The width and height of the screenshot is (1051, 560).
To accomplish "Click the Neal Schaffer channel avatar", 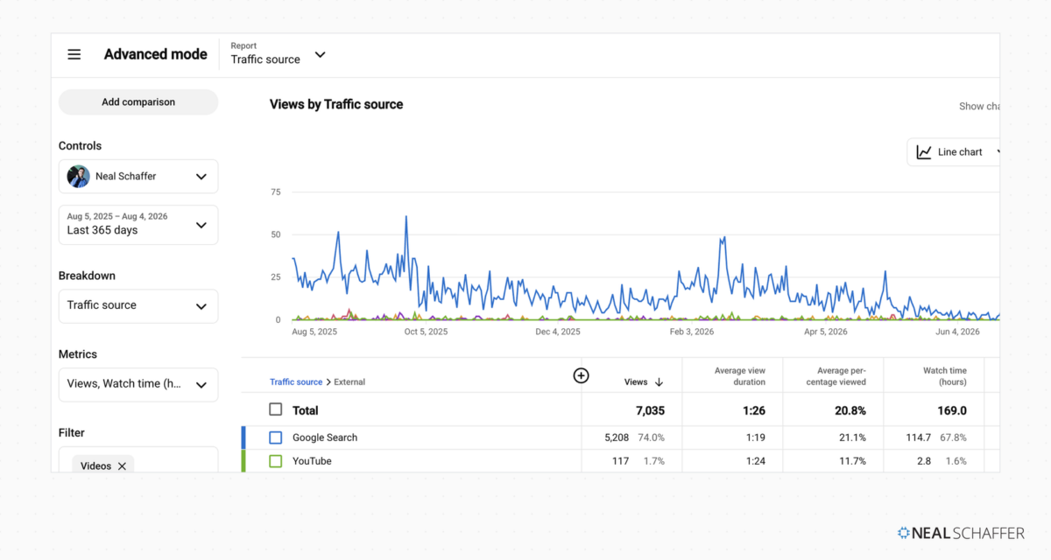I will point(79,176).
